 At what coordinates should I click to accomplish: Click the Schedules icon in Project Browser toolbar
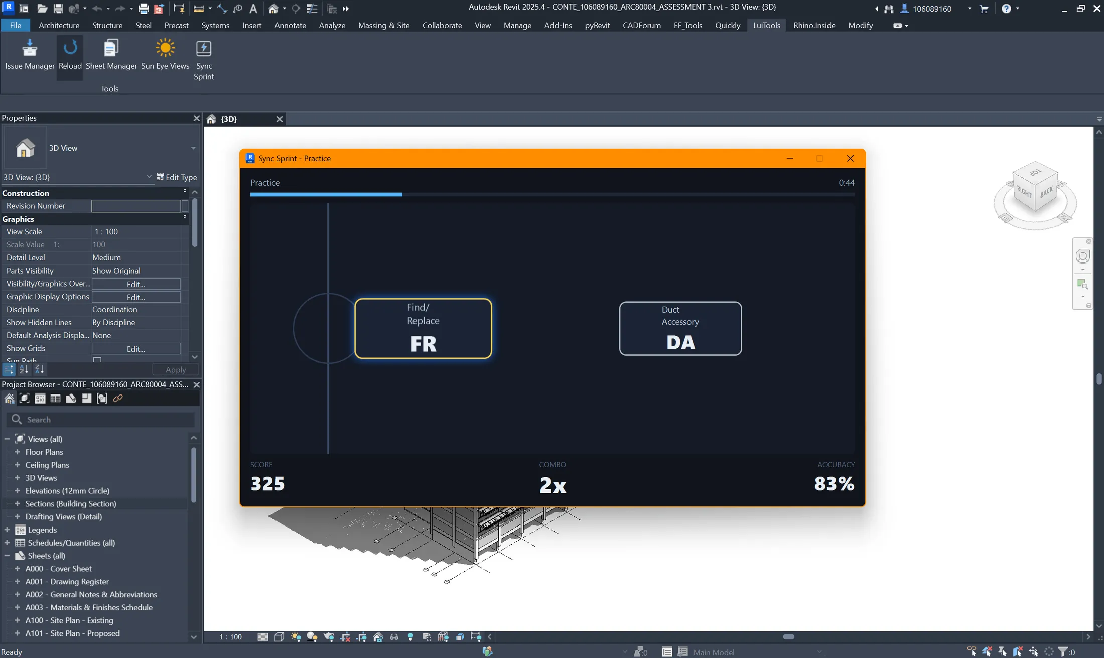click(56, 399)
